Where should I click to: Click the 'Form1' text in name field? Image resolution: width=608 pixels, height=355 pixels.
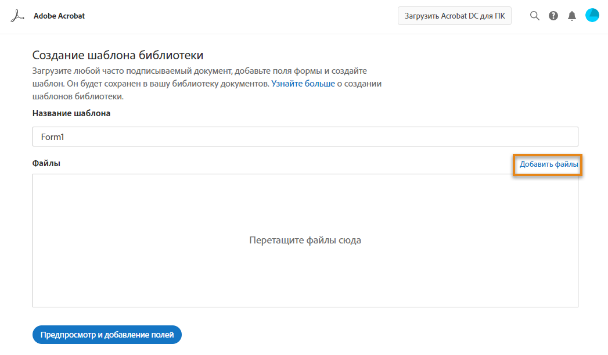coord(52,137)
